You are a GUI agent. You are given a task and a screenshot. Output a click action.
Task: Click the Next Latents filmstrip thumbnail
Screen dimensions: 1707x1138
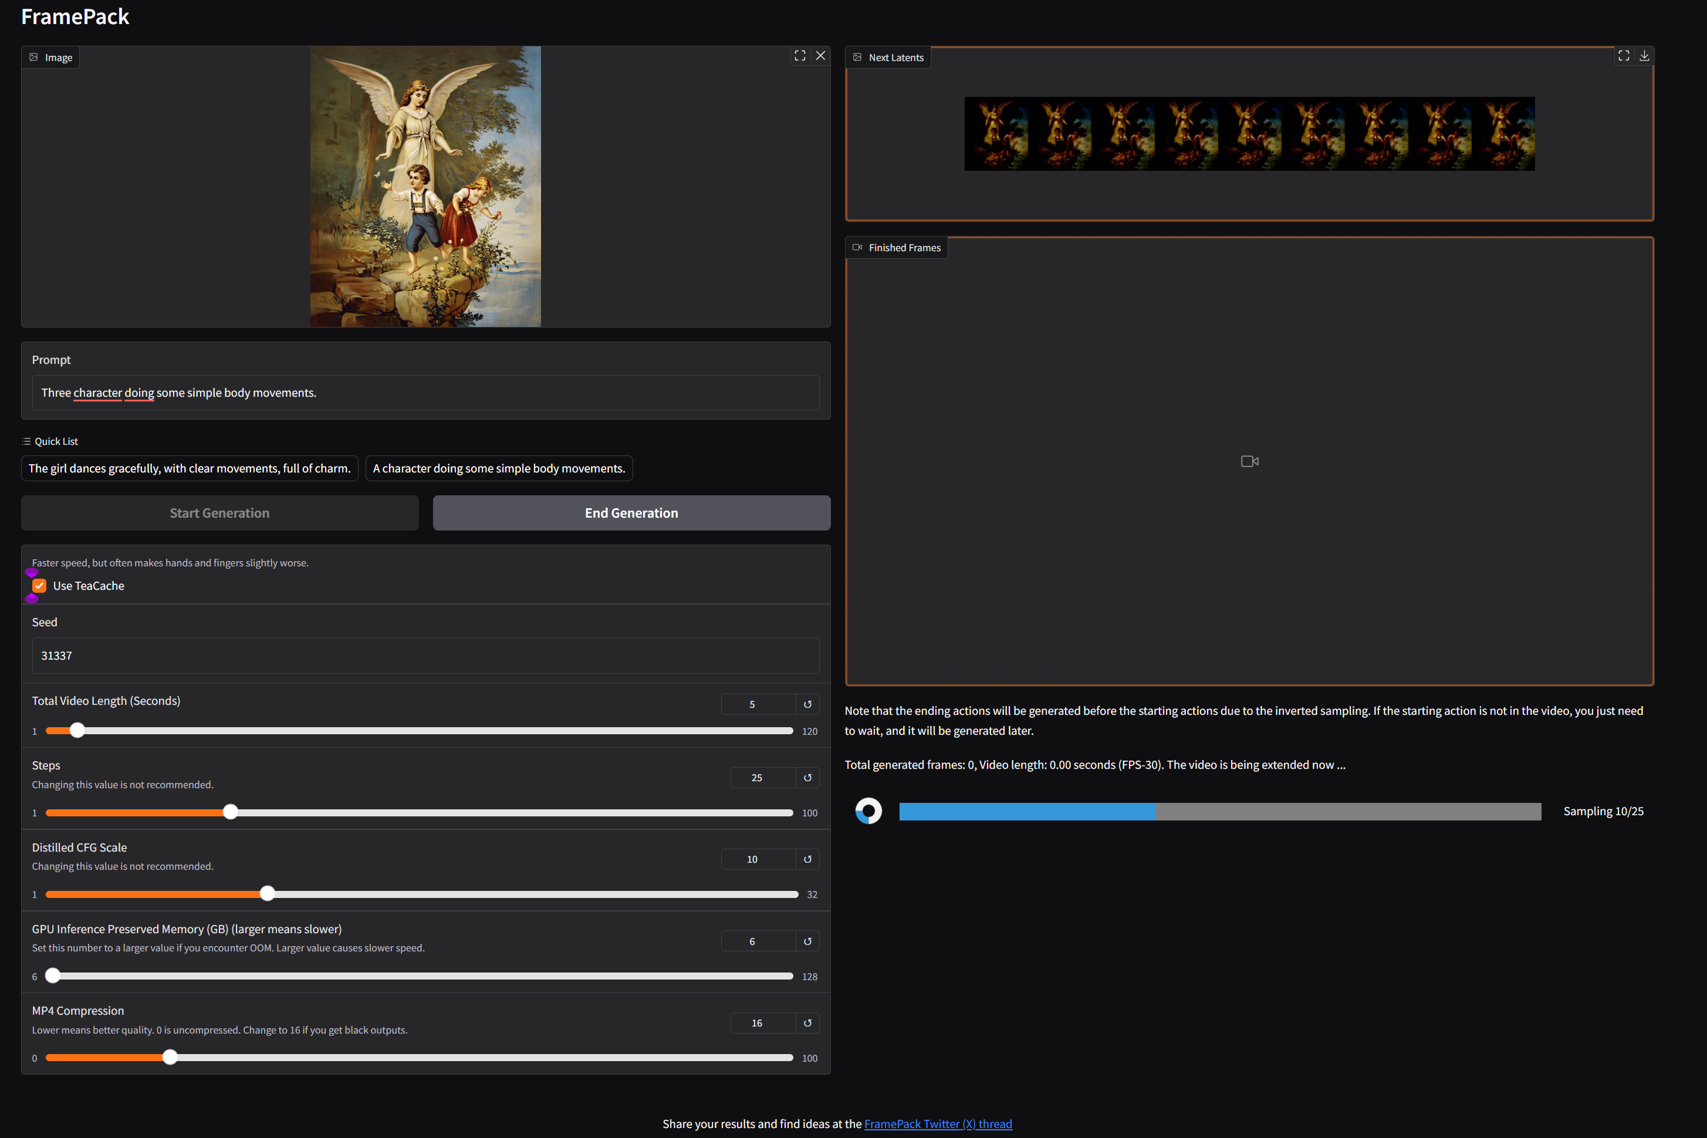click(x=1249, y=134)
